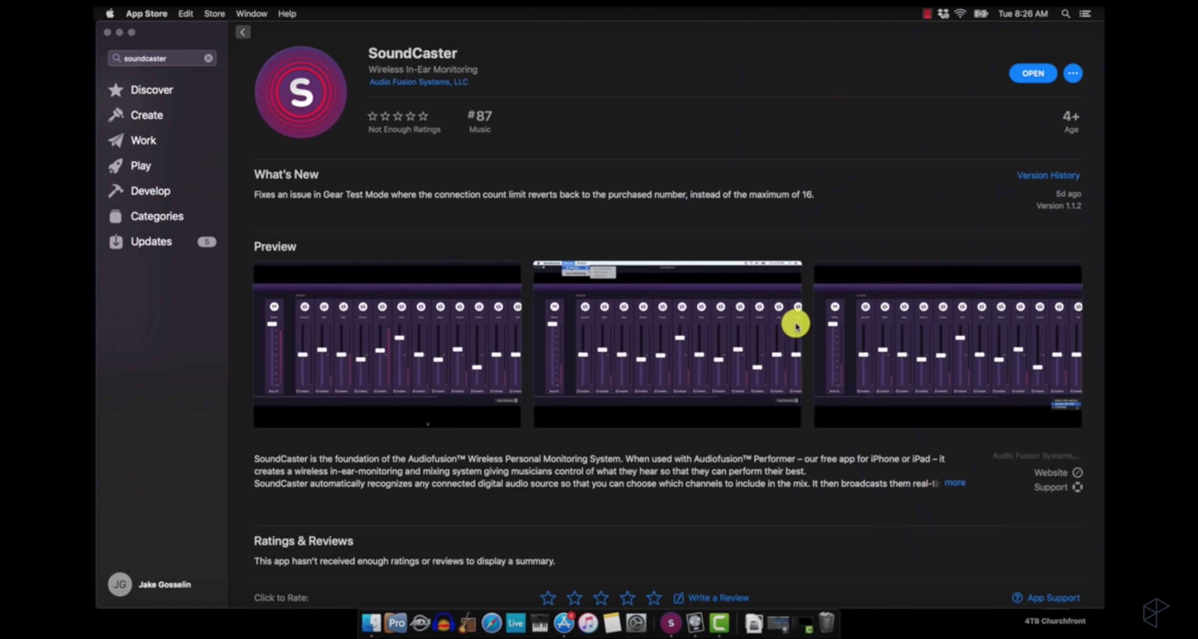The width and height of the screenshot is (1198, 639).
Task: Open iTunes from the Dock
Action: [588, 623]
